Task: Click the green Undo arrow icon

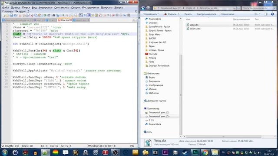Action: [x=45, y=16]
